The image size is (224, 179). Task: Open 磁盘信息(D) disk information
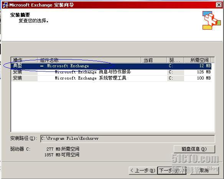click(x=194, y=149)
